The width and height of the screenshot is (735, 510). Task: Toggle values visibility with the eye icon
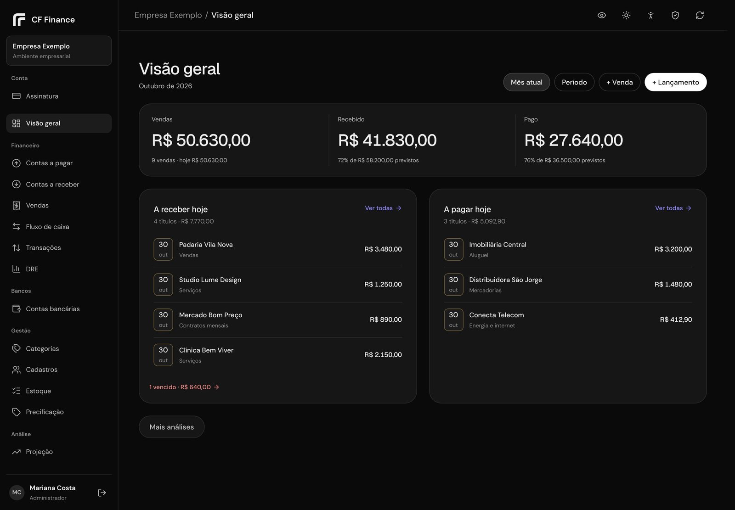[x=602, y=15]
